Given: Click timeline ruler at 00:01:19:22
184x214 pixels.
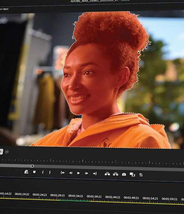Looking at the screenshot, I should tap(22, 194).
